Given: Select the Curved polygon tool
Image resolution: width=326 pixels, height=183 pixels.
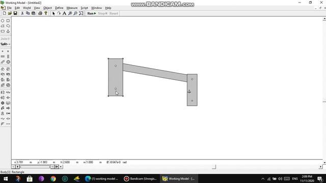Looking at the screenshot, I should [8, 26].
